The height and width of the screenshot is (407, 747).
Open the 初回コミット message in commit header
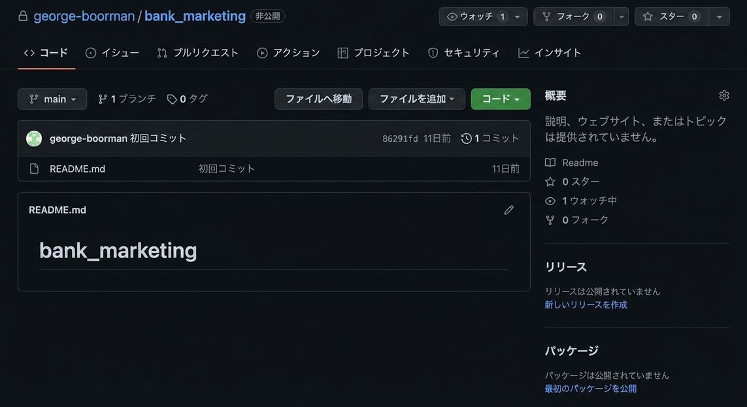click(x=158, y=138)
